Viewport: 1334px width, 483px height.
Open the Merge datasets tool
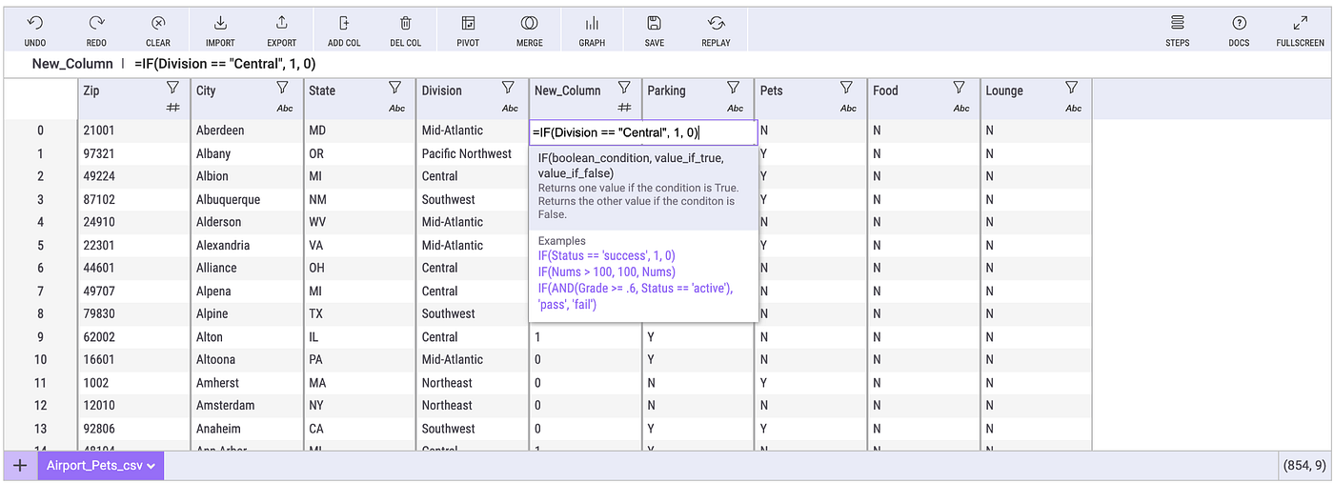[530, 23]
